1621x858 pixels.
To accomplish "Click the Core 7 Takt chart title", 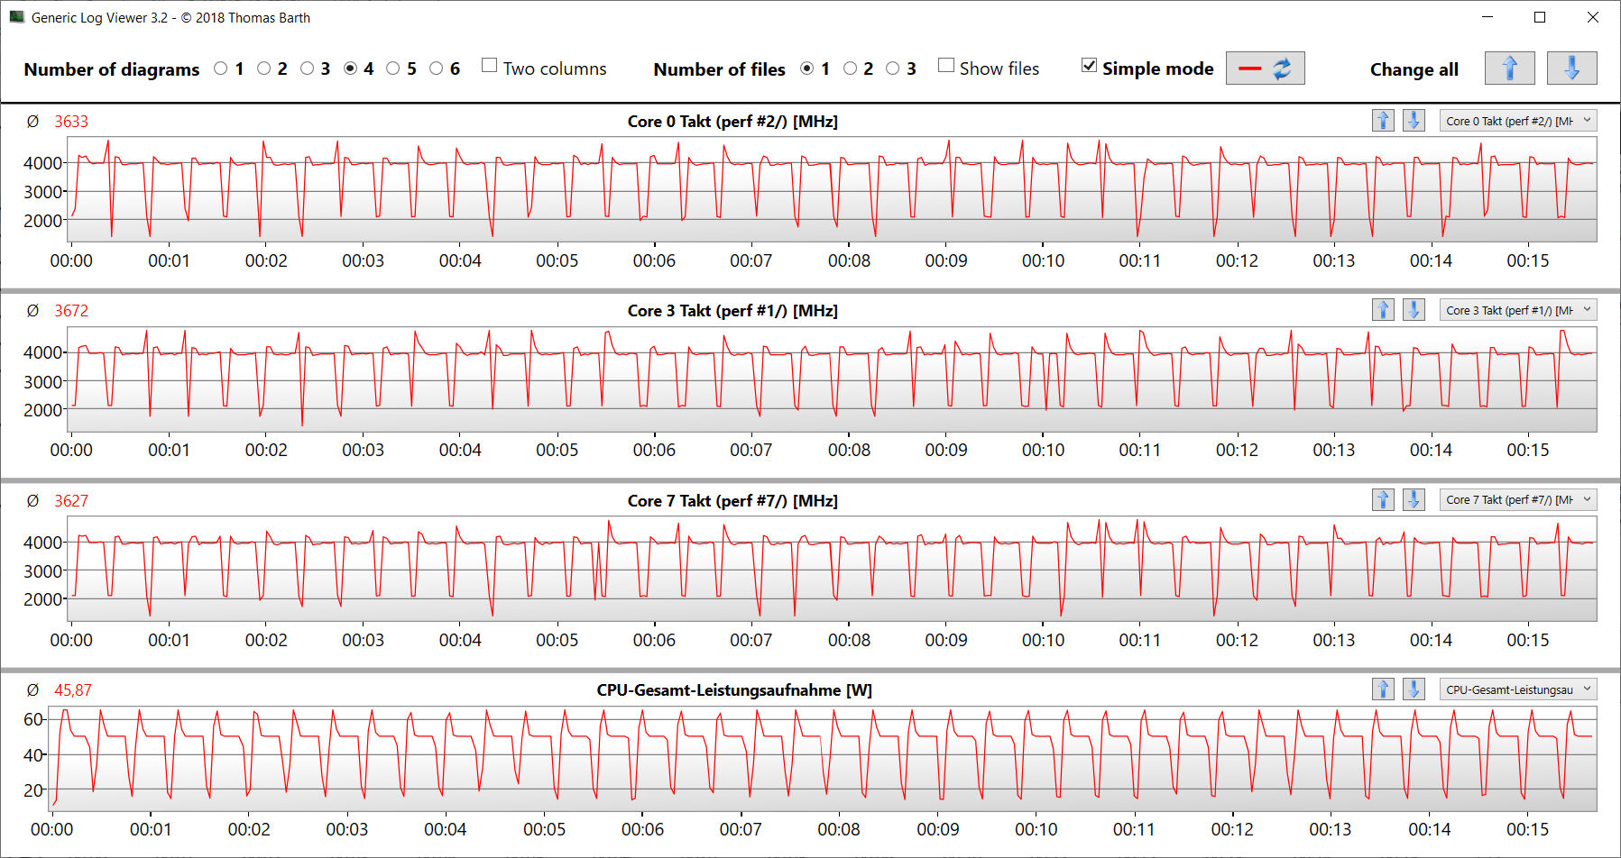I will click(x=732, y=500).
